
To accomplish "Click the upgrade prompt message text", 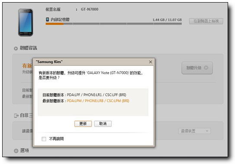I will point(91,75).
